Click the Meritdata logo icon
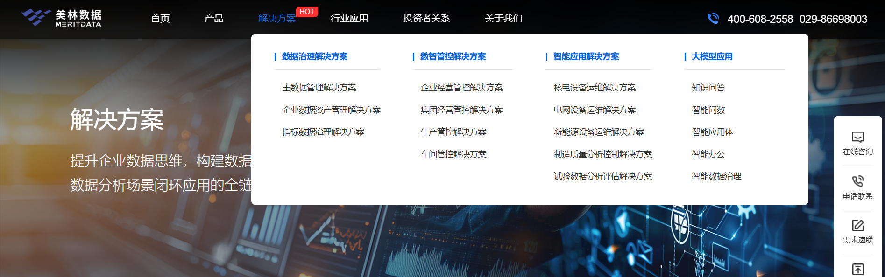The width and height of the screenshot is (885, 277). (x=35, y=17)
